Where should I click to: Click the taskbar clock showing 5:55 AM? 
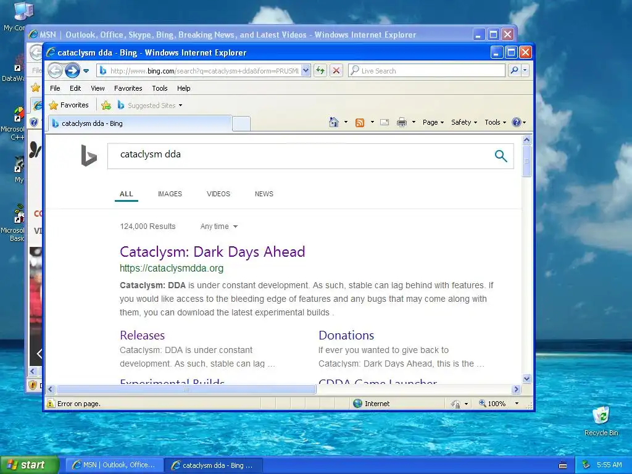(x=609, y=465)
